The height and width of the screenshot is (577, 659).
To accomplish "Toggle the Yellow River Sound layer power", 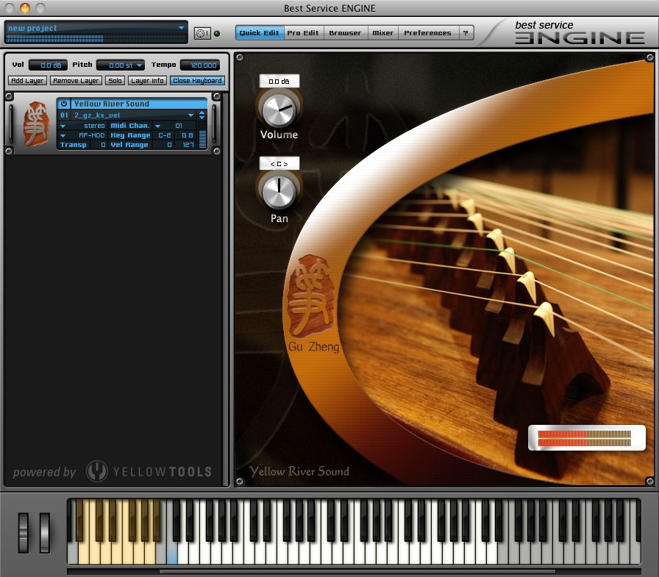I will (x=64, y=104).
